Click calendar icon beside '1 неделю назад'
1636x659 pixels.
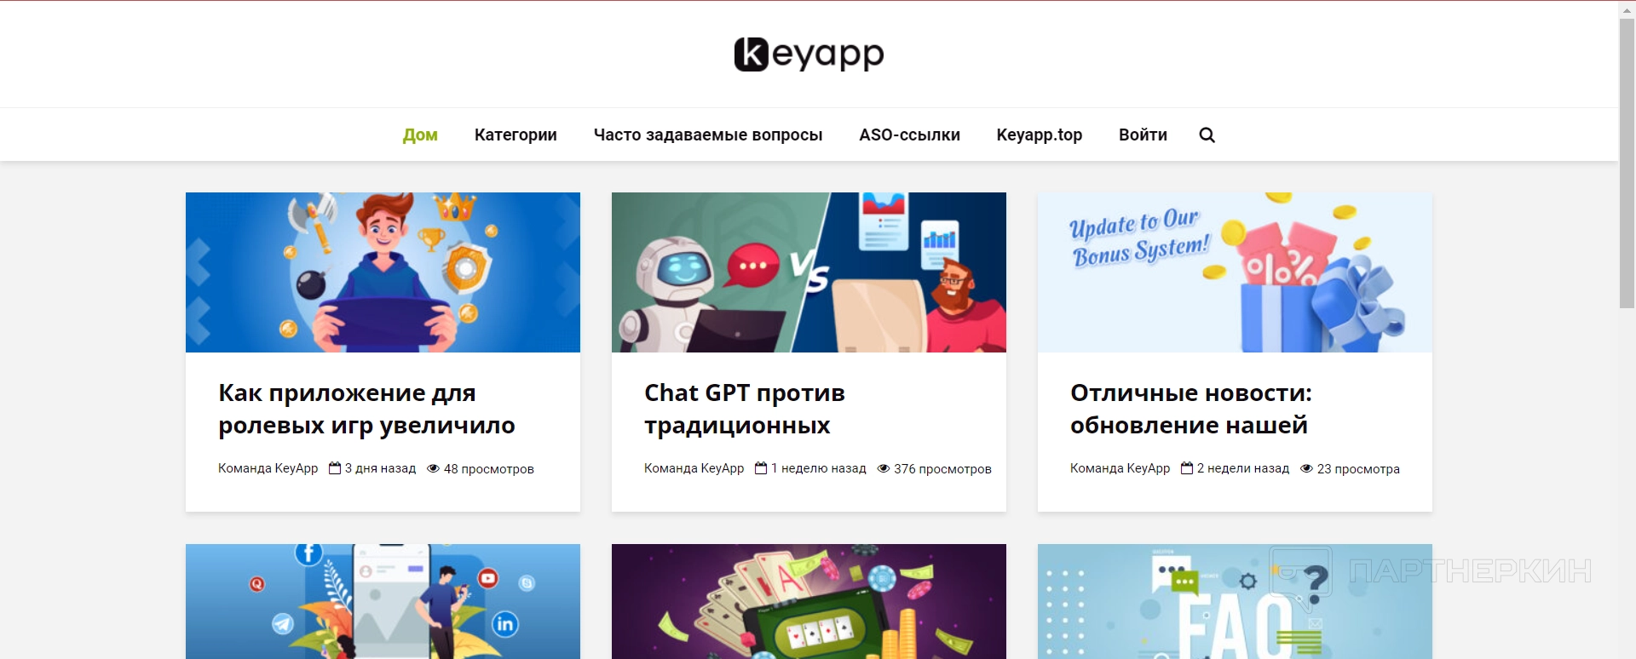click(x=761, y=468)
